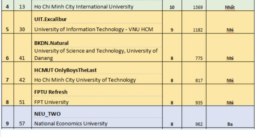Viewport: 260px width, 137px height.
Task: Click solved count 8 in HCMUT OnlyBoysTheLast row
Action: click(172, 80)
